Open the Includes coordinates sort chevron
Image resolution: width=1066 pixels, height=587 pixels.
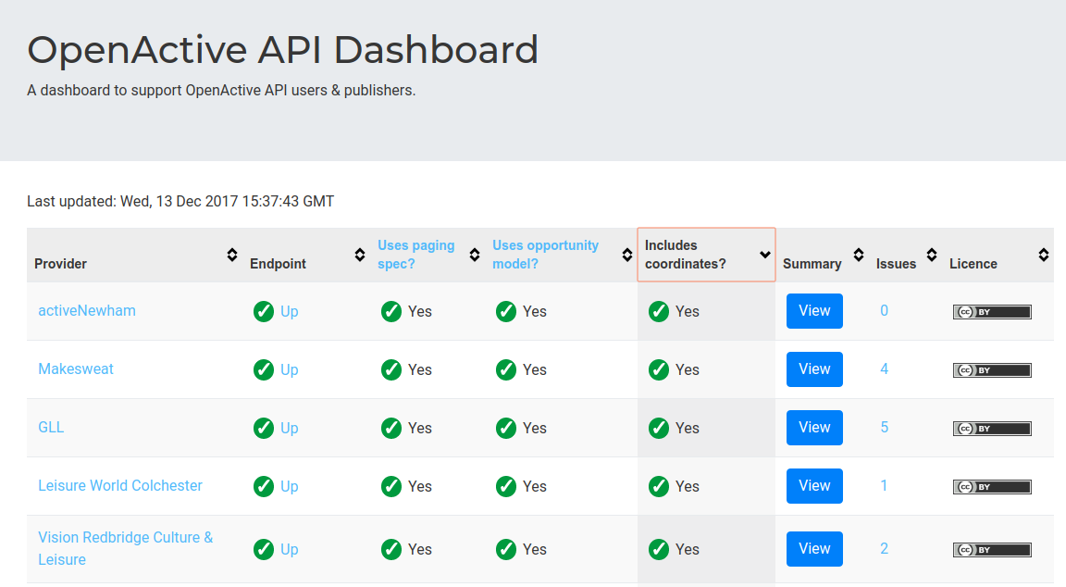764,253
